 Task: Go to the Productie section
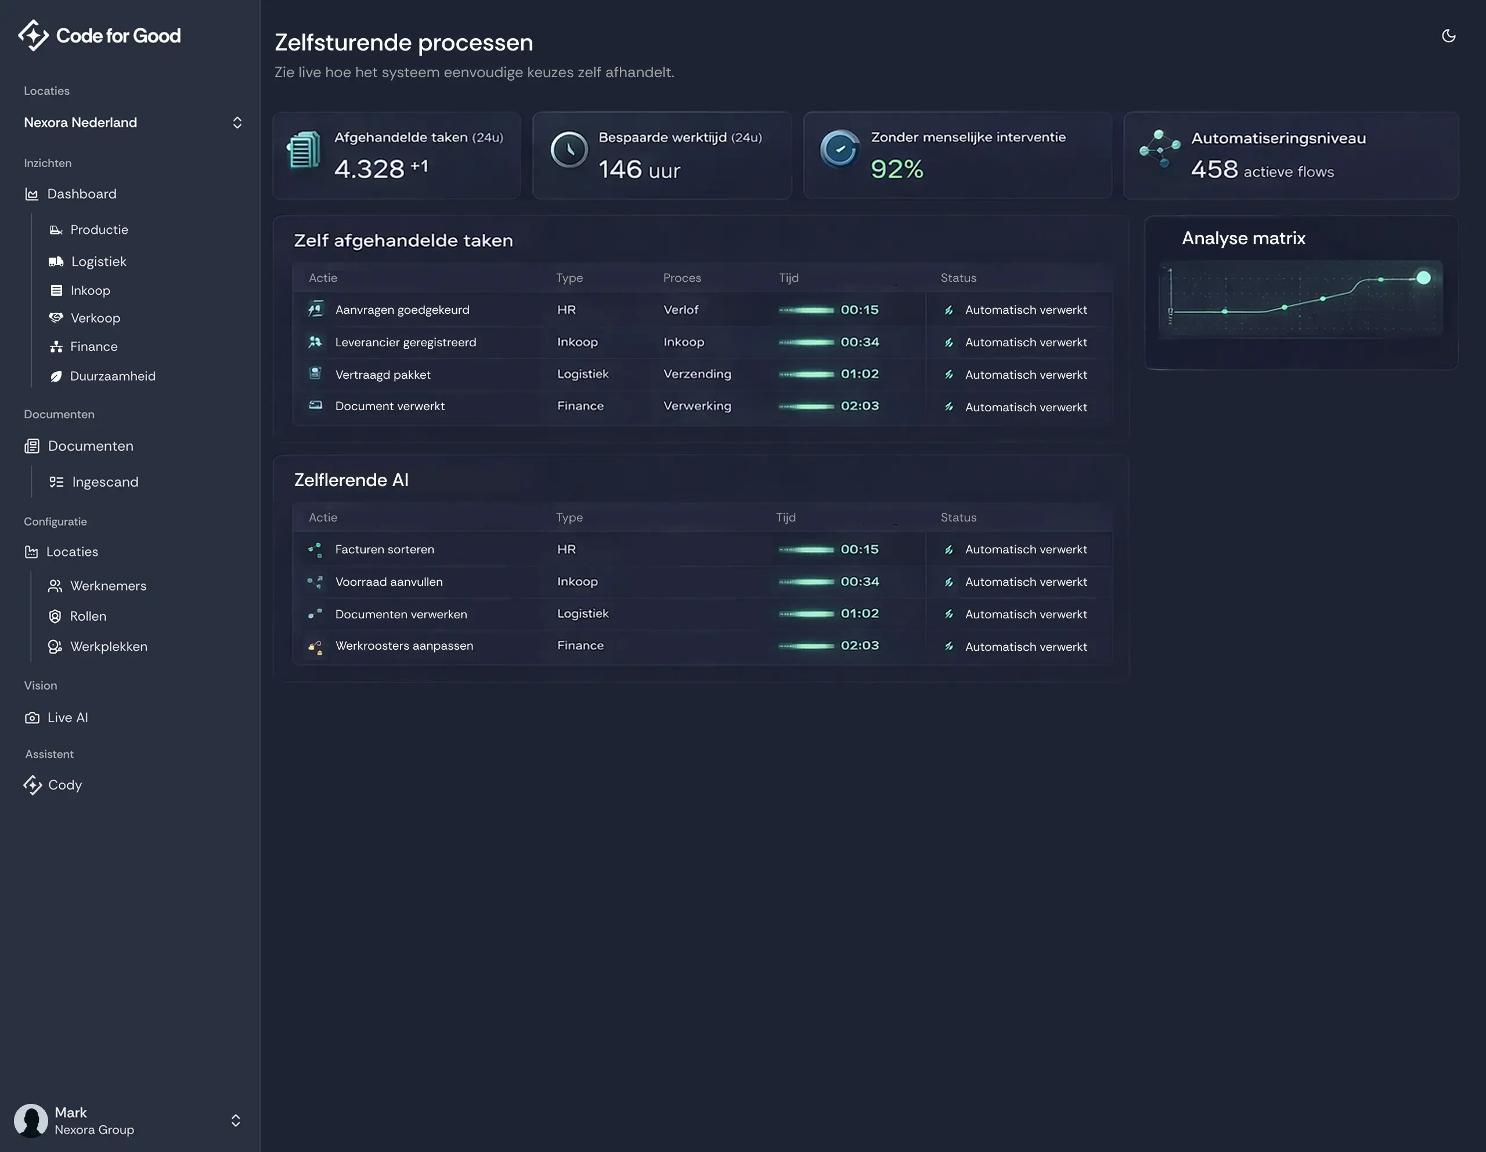[x=99, y=230]
